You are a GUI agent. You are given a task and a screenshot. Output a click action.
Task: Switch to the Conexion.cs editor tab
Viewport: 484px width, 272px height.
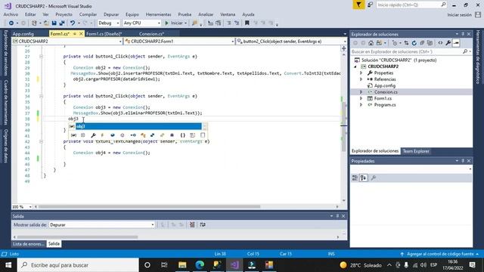tap(151, 33)
